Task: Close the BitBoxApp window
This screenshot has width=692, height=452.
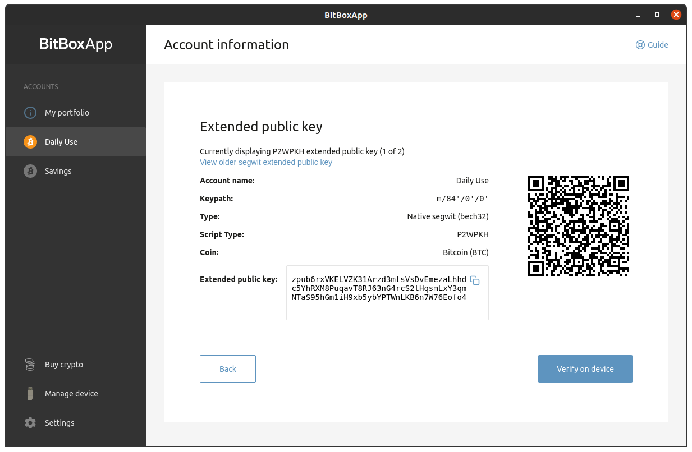Action: pyautogui.click(x=676, y=15)
